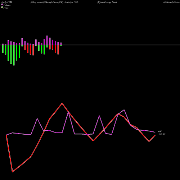Click the '(3day smooth) MunafaSutra(TM) charts for UEL' heading
180x180 pixels.
[x=54, y=2]
